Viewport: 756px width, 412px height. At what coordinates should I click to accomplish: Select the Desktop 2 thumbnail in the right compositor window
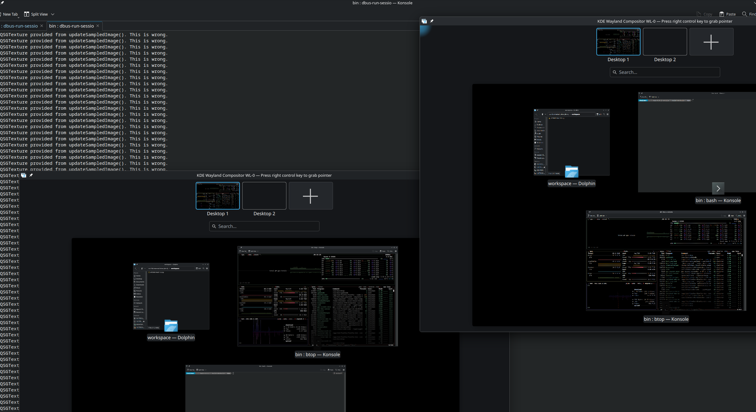tap(664, 42)
